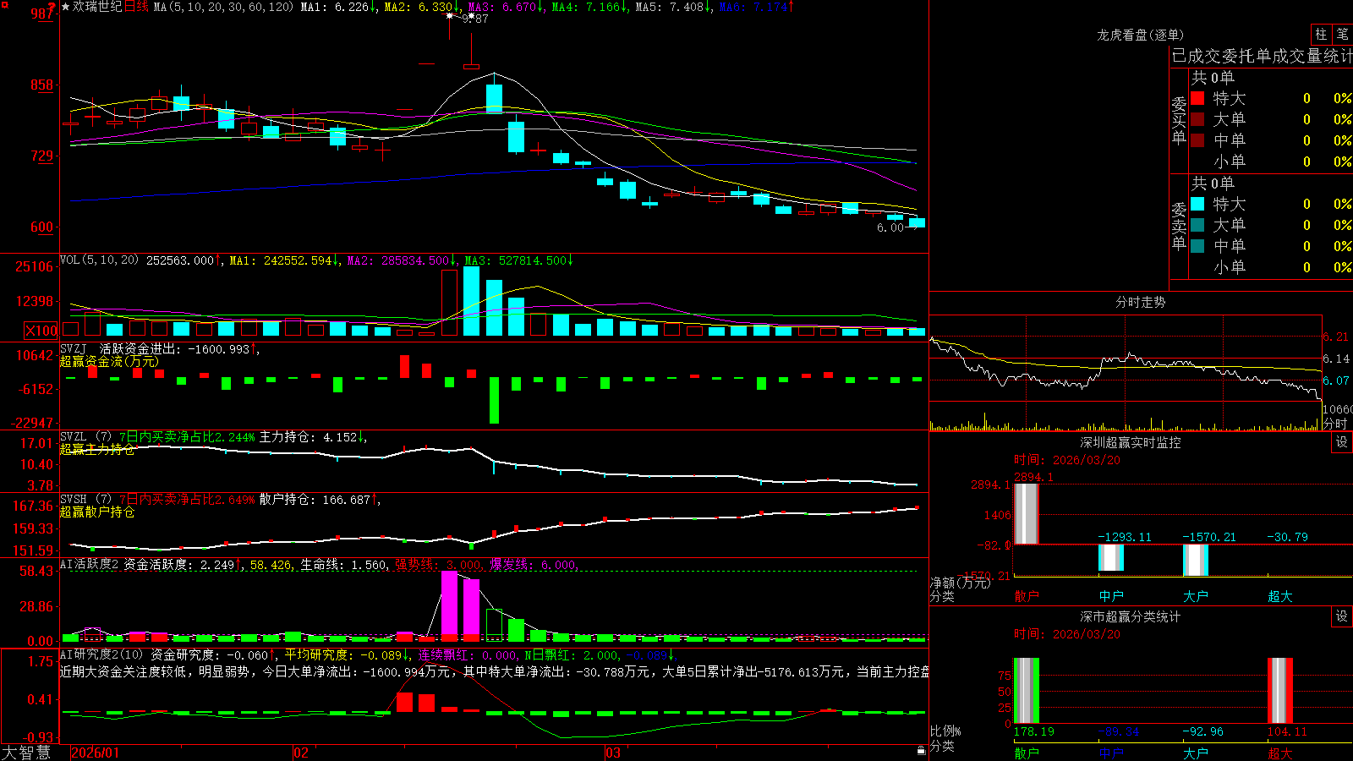The image size is (1353, 761).
Task: Open 设 settings for 深市超赢分类统计
Action: (x=1342, y=616)
